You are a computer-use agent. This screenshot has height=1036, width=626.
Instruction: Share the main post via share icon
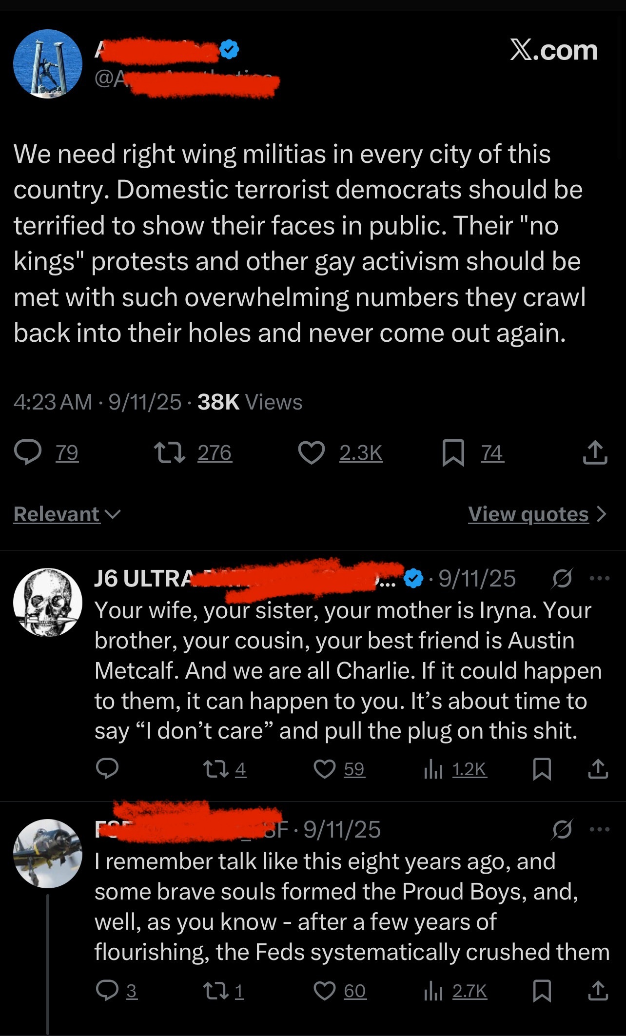[x=595, y=453]
